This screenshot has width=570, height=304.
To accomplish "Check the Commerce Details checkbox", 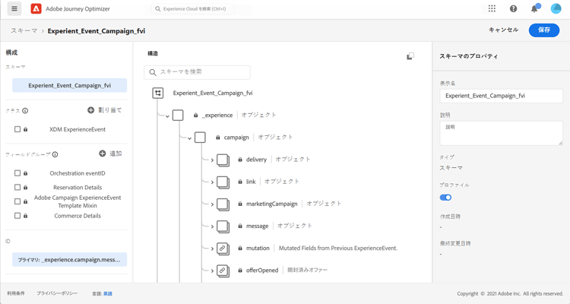I will [x=17, y=216].
